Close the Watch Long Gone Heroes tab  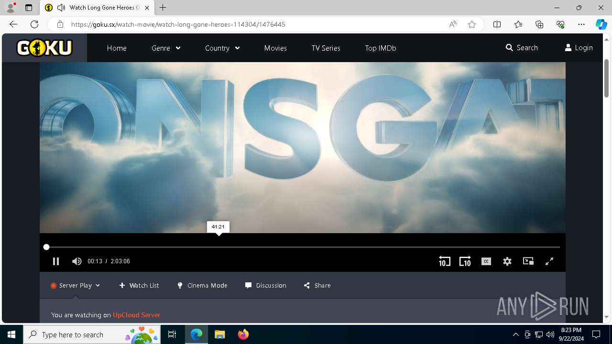[x=147, y=8]
